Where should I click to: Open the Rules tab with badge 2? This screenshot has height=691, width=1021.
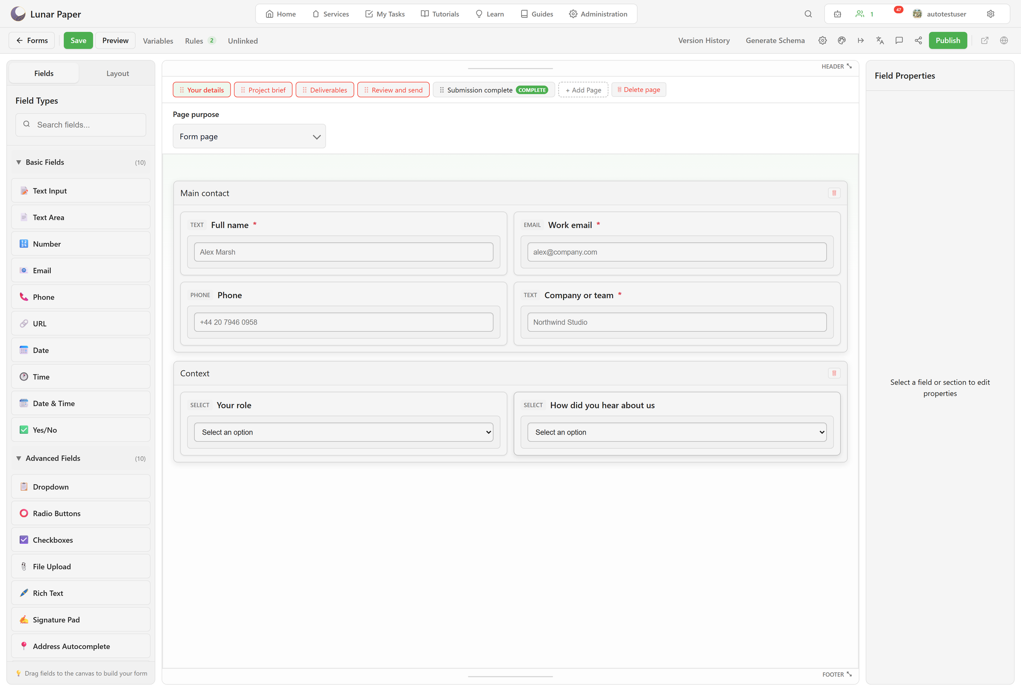[200, 41]
